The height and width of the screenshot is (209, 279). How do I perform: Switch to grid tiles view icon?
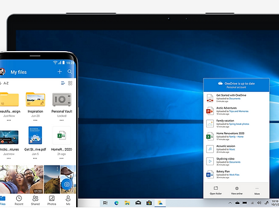(x=70, y=83)
